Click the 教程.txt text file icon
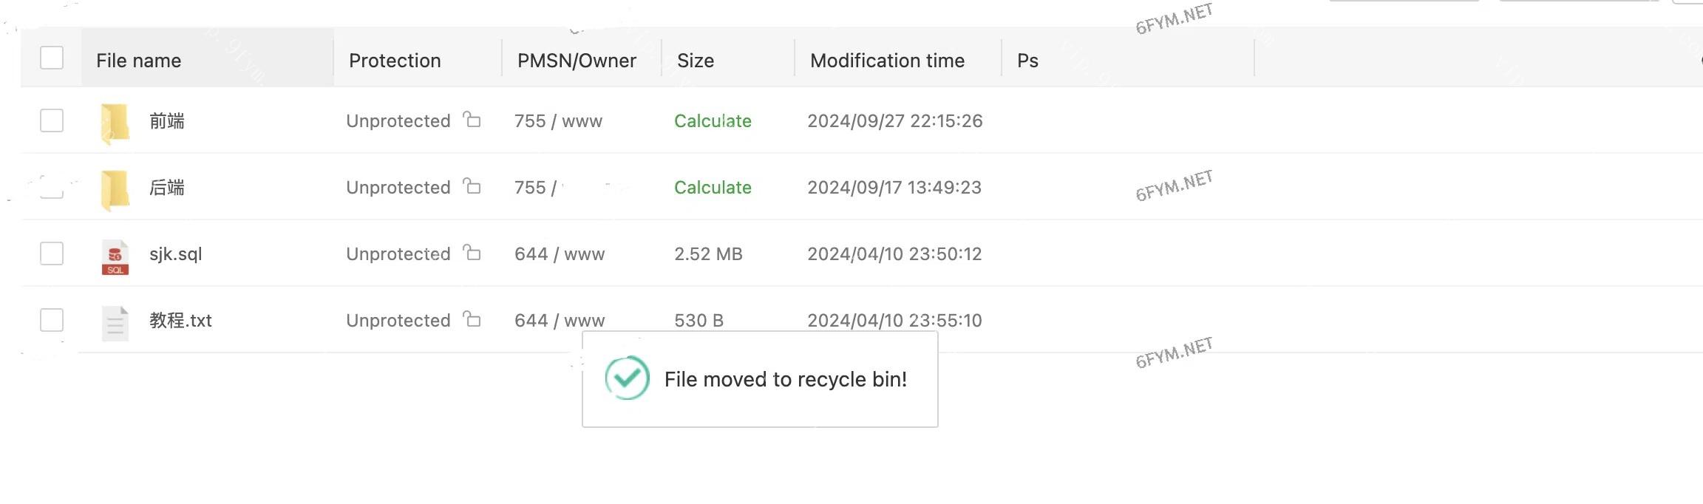The height and width of the screenshot is (504, 1703). [x=115, y=323]
